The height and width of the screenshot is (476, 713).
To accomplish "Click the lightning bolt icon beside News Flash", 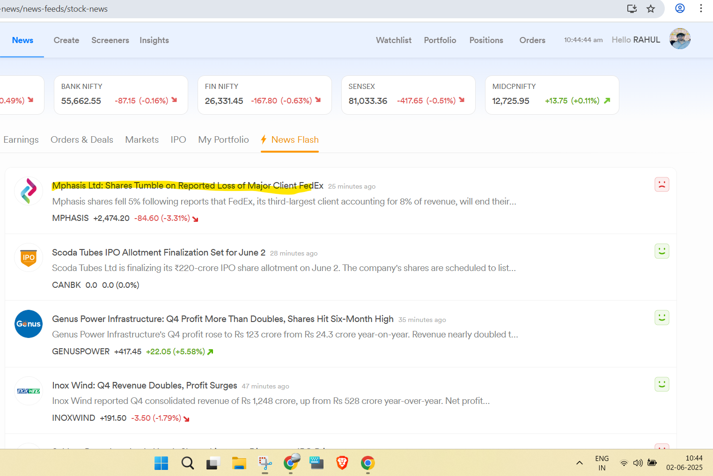I will (x=264, y=139).
